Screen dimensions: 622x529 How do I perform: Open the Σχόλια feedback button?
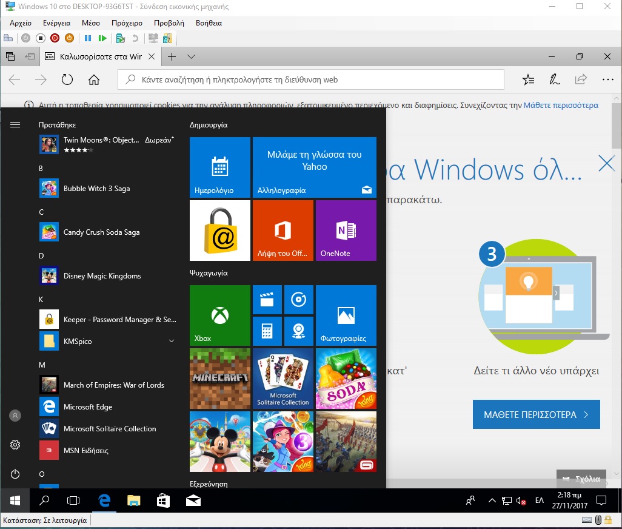coord(581,479)
